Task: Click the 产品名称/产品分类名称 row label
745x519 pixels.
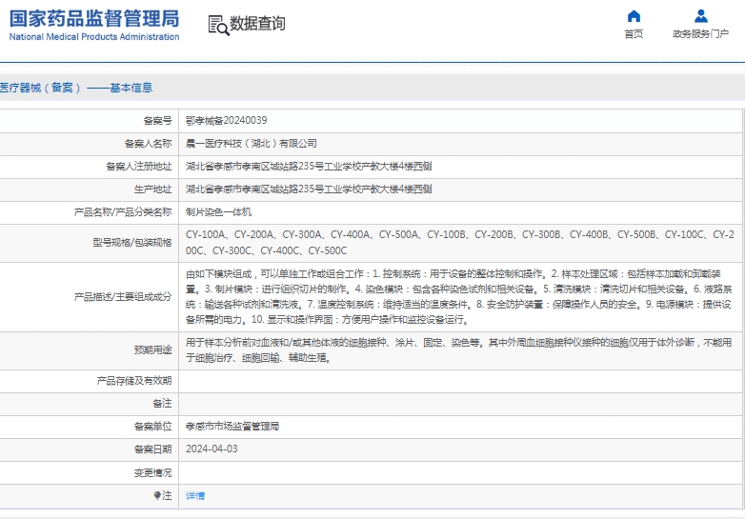Action: pos(123,211)
